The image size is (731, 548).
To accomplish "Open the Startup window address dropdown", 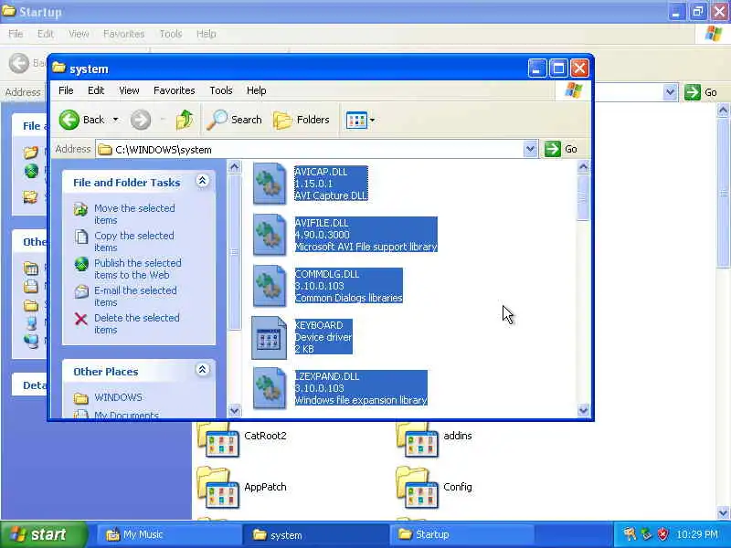I will pyautogui.click(x=670, y=92).
